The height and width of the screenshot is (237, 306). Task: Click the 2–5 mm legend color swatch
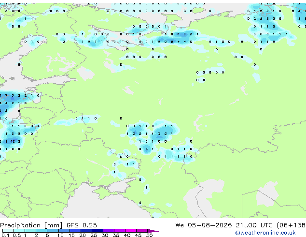[42, 231]
